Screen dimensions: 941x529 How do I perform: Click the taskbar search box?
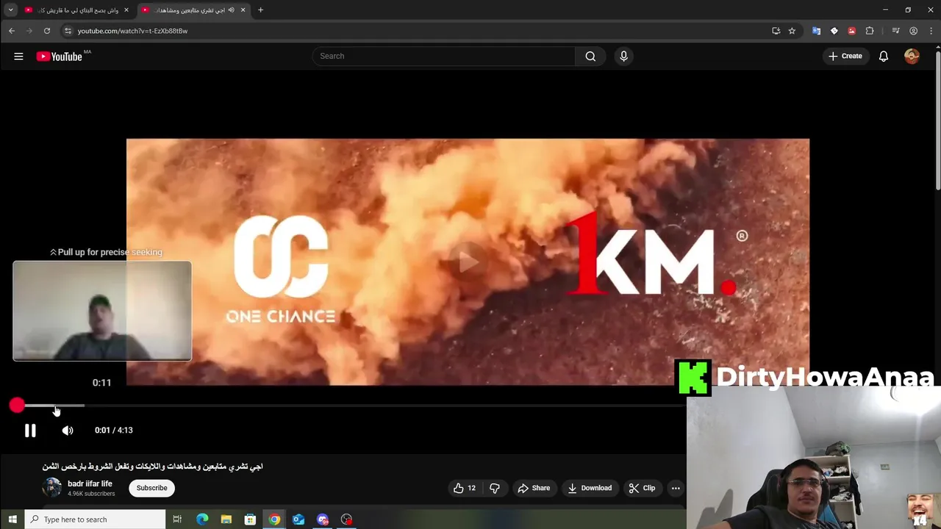(x=96, y=519)
